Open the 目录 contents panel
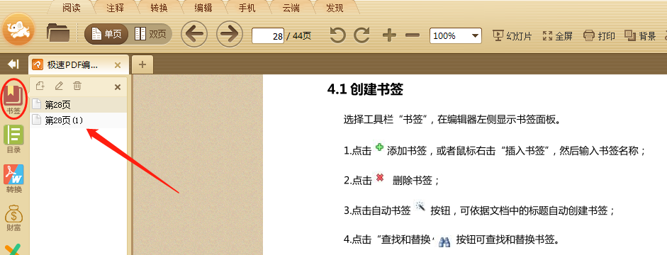The image size is (667, 255). (x=13, y=140)
